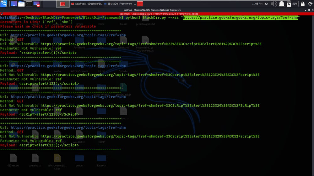Switch to the [BlackDir-Framework taskbar window
314x176 pixels.
pyautogui.click(x=120, y=4)
